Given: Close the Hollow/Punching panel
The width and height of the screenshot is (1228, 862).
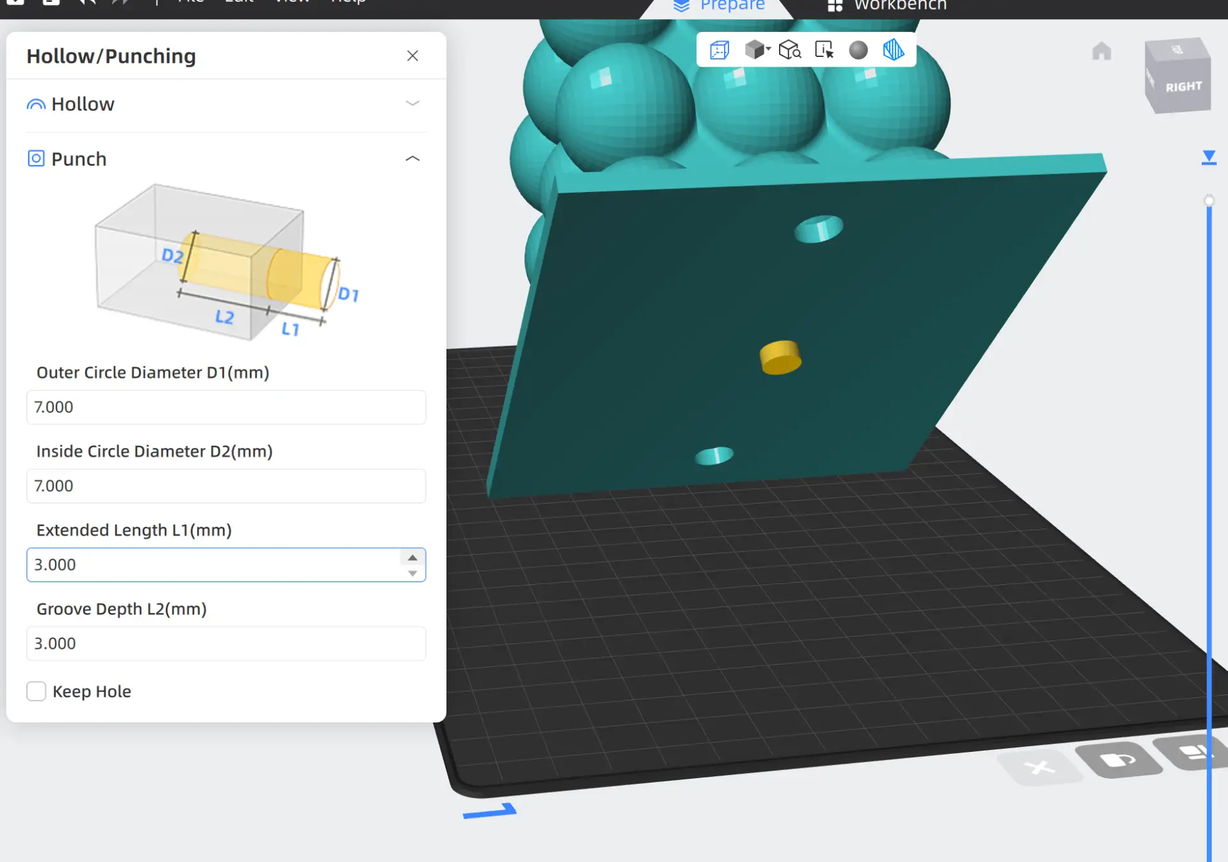Looking at the screenshot, I should pyautogui.click(x=413, y=56).
